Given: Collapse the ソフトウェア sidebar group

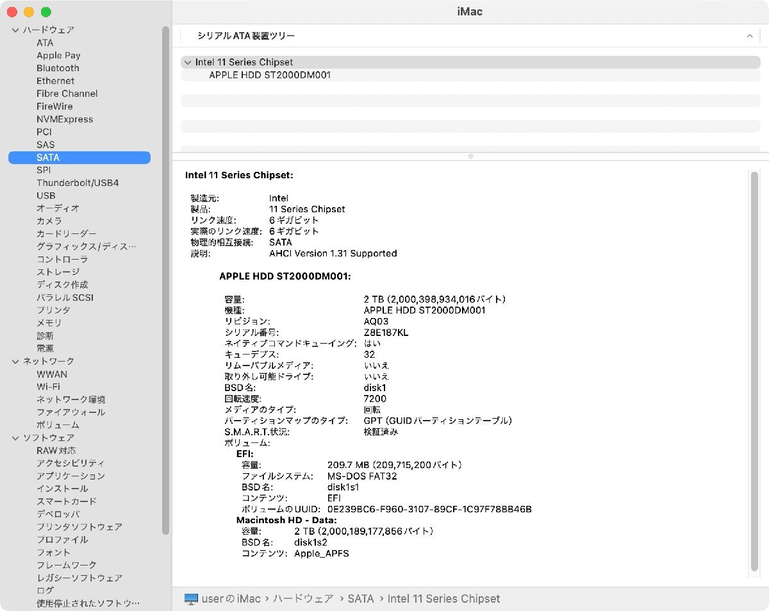Looking at the screenshot, I should click(x=15, y=438).
